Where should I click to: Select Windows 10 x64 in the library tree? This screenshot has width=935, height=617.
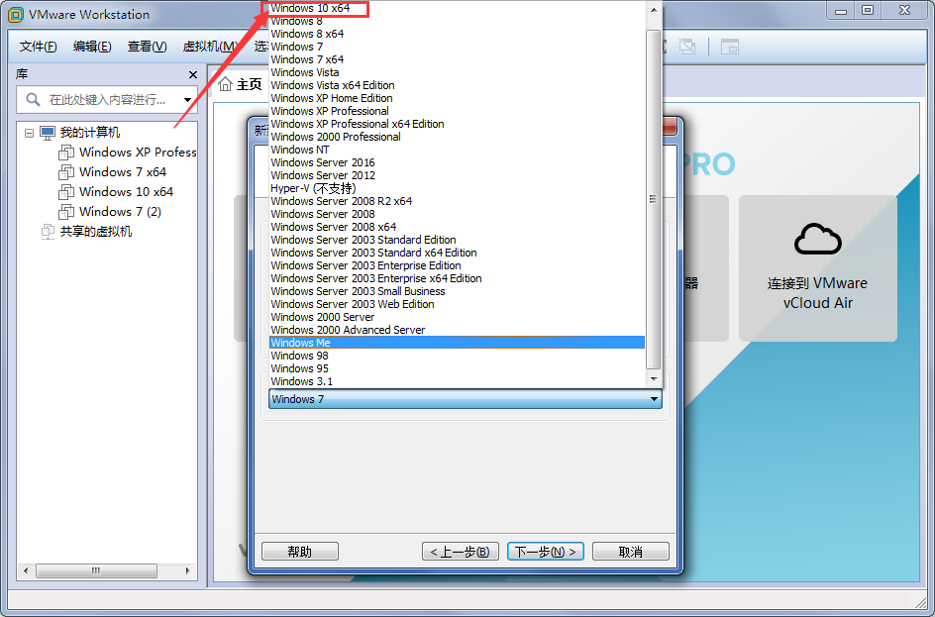[x=127, y=192]
